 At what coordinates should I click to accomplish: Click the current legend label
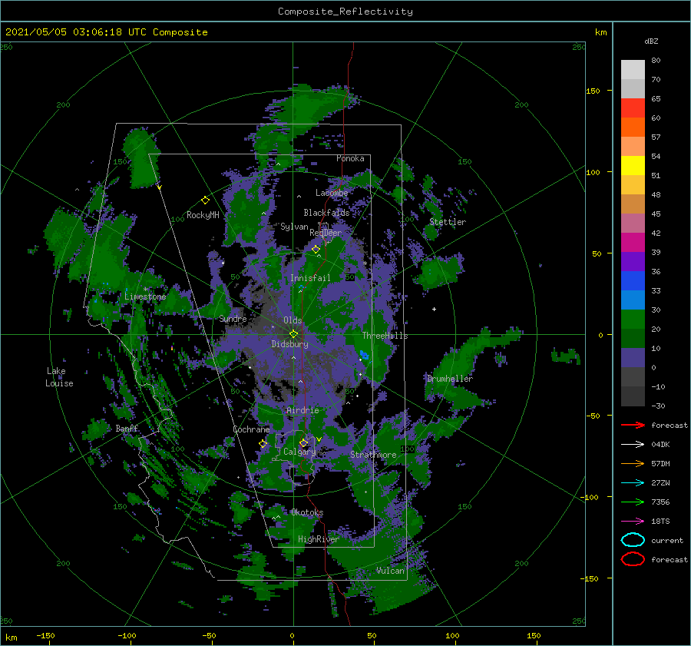[x=667, y=540]
